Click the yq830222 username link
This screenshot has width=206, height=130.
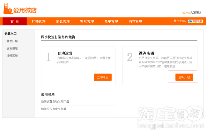(x=186, y=13)
